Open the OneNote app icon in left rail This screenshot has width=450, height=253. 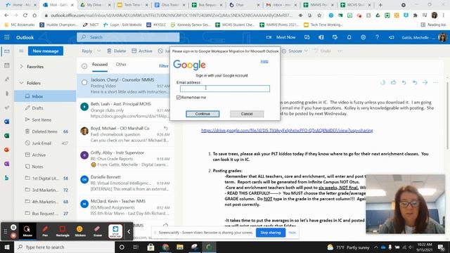coord(7,164)
